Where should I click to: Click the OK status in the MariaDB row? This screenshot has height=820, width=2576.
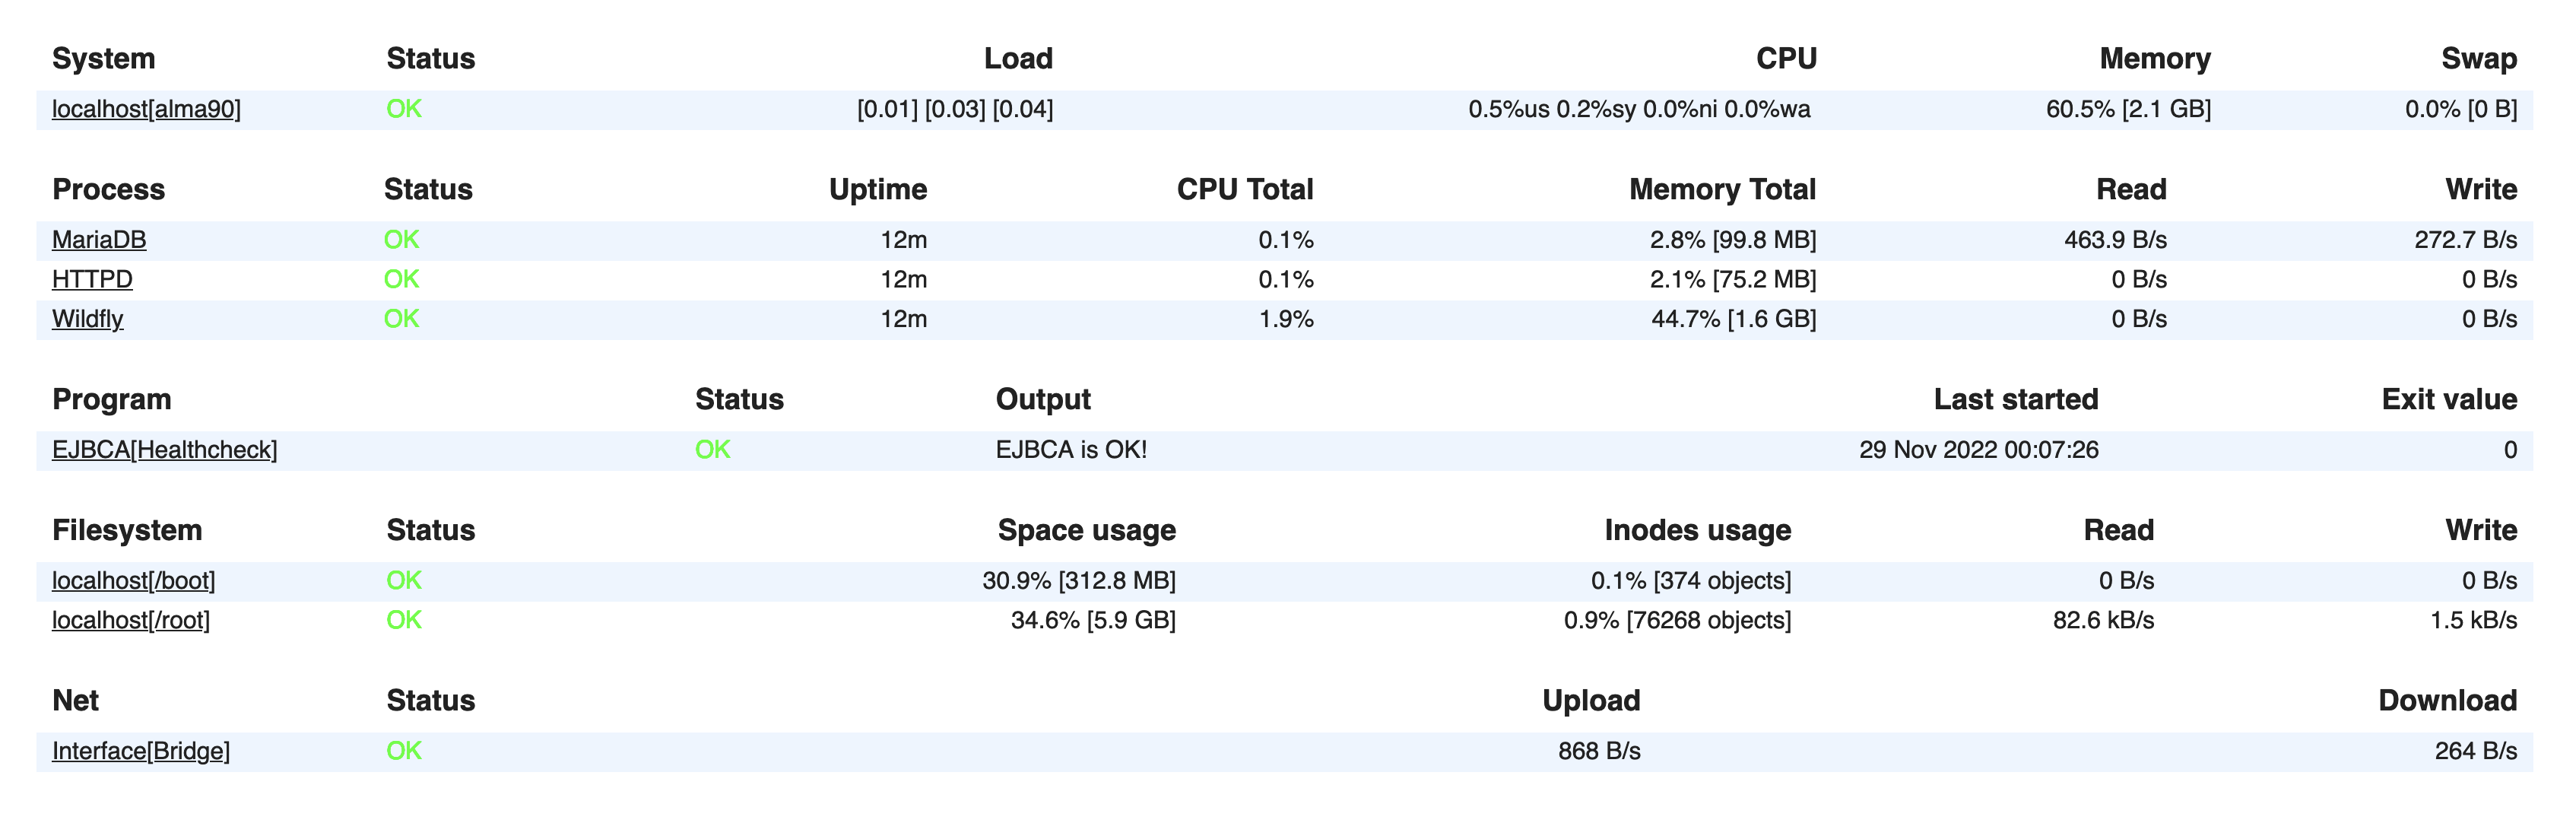coord(402,240)
